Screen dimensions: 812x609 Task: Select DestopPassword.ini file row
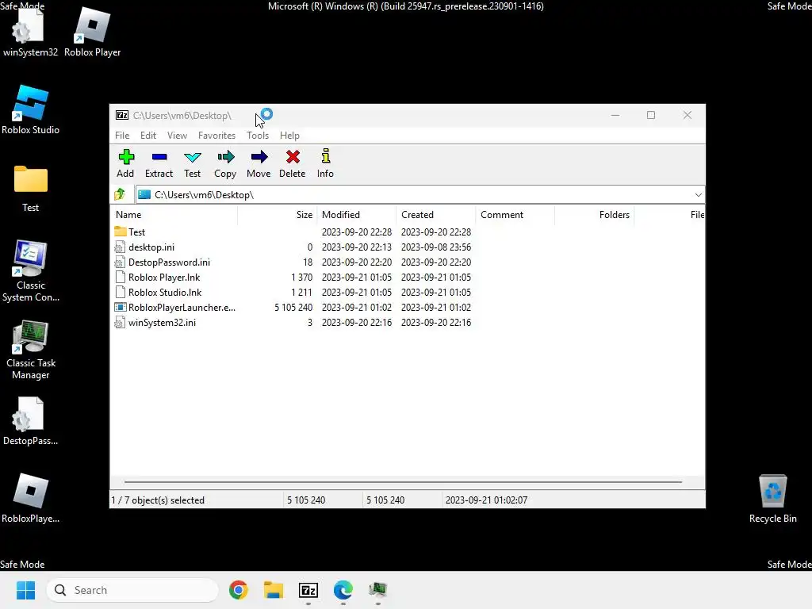(x=407, y=262)
